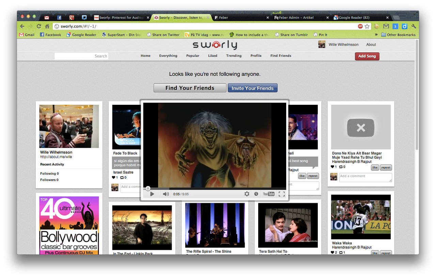Focus the Sworly search field
436x278 pixels.
click(x=81, y=56)
